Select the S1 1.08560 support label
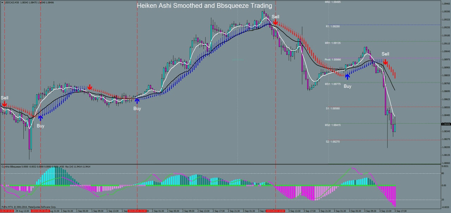The width and height of the screenshot is (451, 213). (x=333, y=108)
